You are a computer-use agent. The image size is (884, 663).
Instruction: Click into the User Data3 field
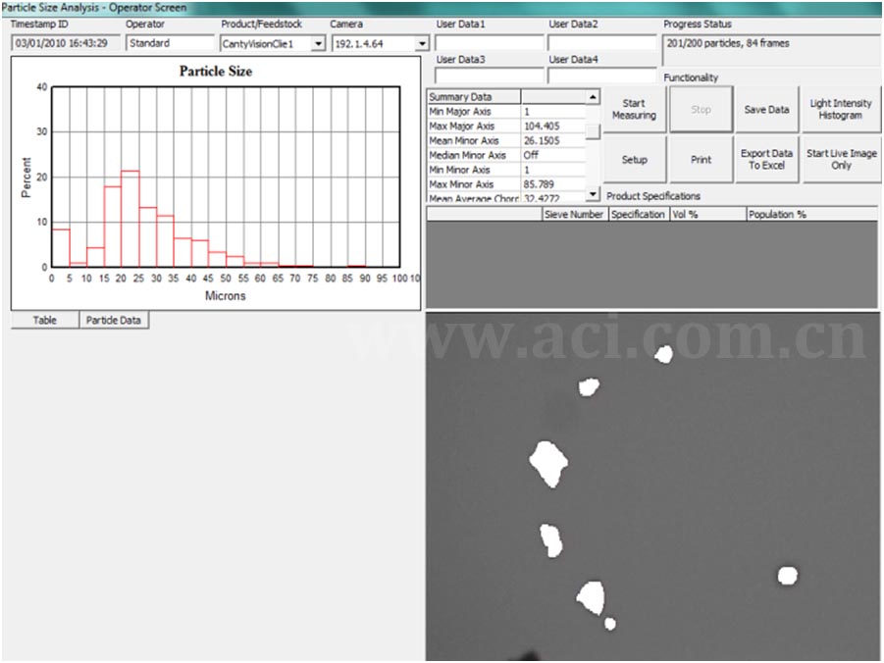pyautogui.click(x=488, y=76)
